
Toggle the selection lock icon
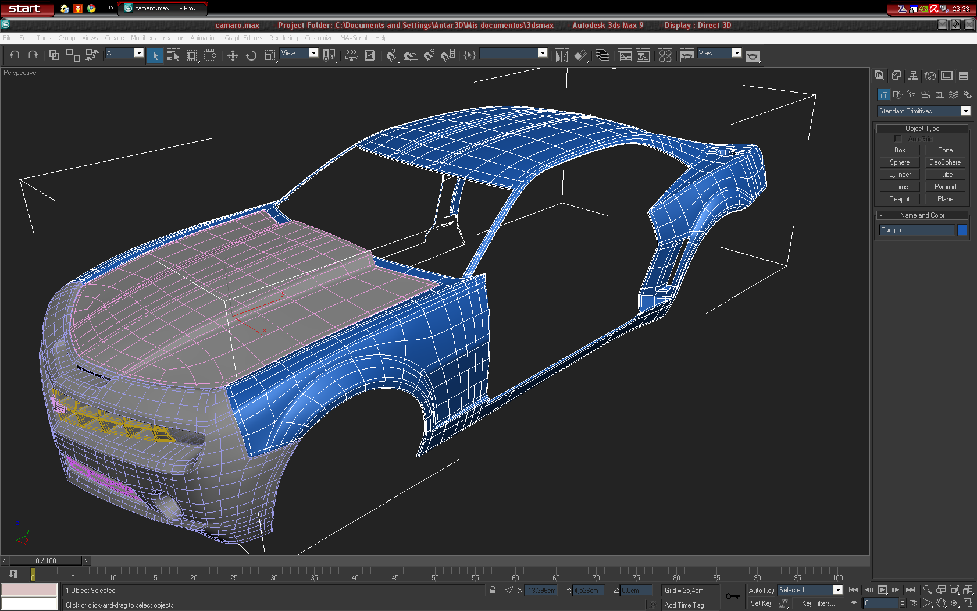[493, 590]
